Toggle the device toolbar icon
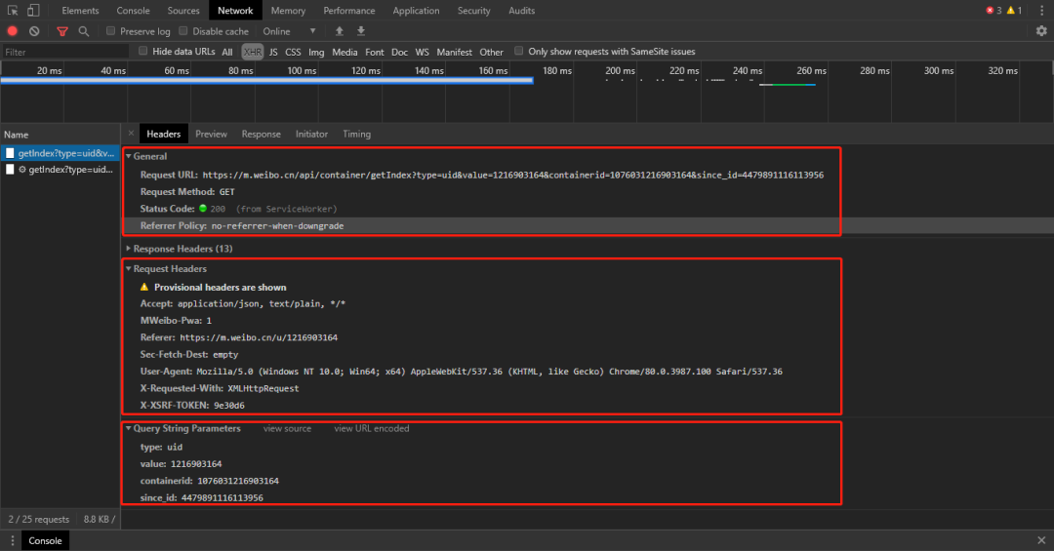1054x551 pixels. pos(33,10)
